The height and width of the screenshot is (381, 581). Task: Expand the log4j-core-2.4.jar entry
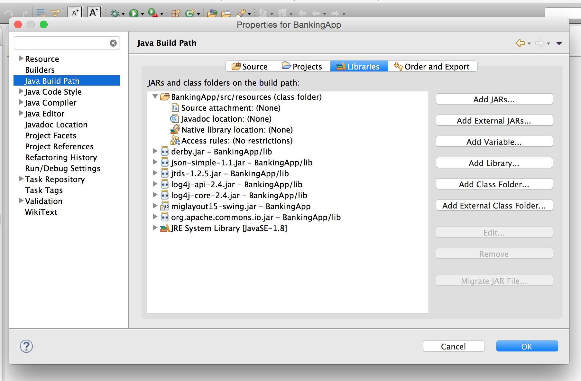(155, 195)
